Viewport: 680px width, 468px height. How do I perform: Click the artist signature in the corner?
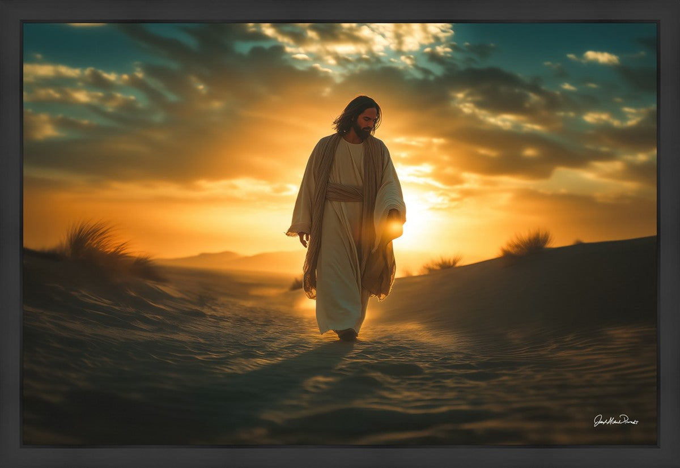pos(615,420)
